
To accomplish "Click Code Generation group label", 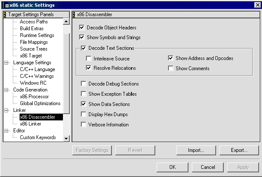I will click(x=30, y=90).
